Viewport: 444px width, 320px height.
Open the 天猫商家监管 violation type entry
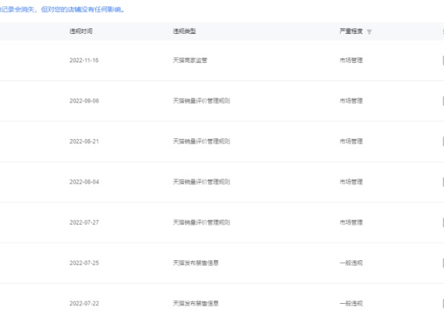pyautogui.click(x=190, y=61)
